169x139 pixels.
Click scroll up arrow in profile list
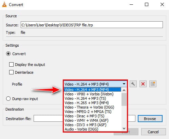(x=124, y=90)
